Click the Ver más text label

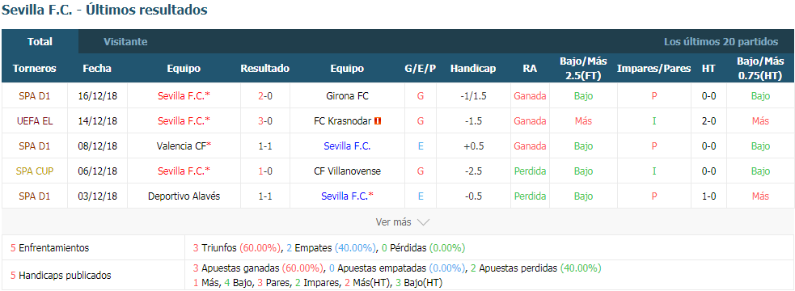[394, 222]
